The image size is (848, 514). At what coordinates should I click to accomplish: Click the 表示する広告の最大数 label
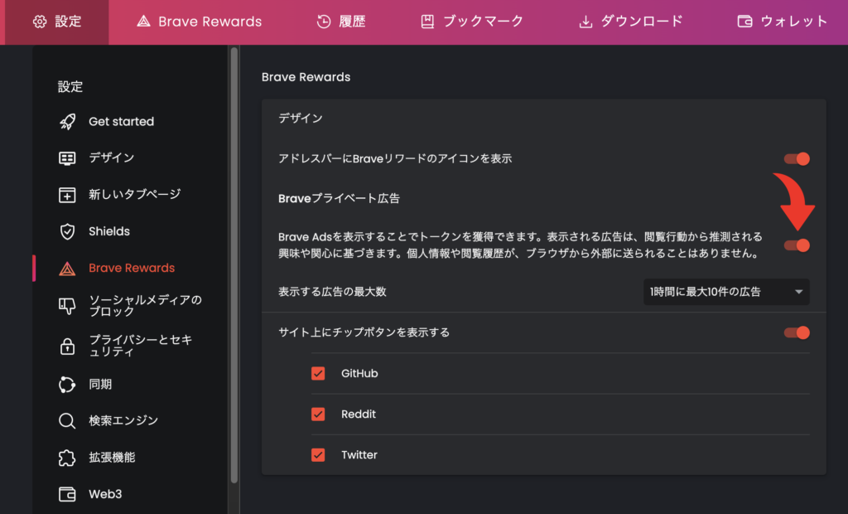(x=332, y=292)
